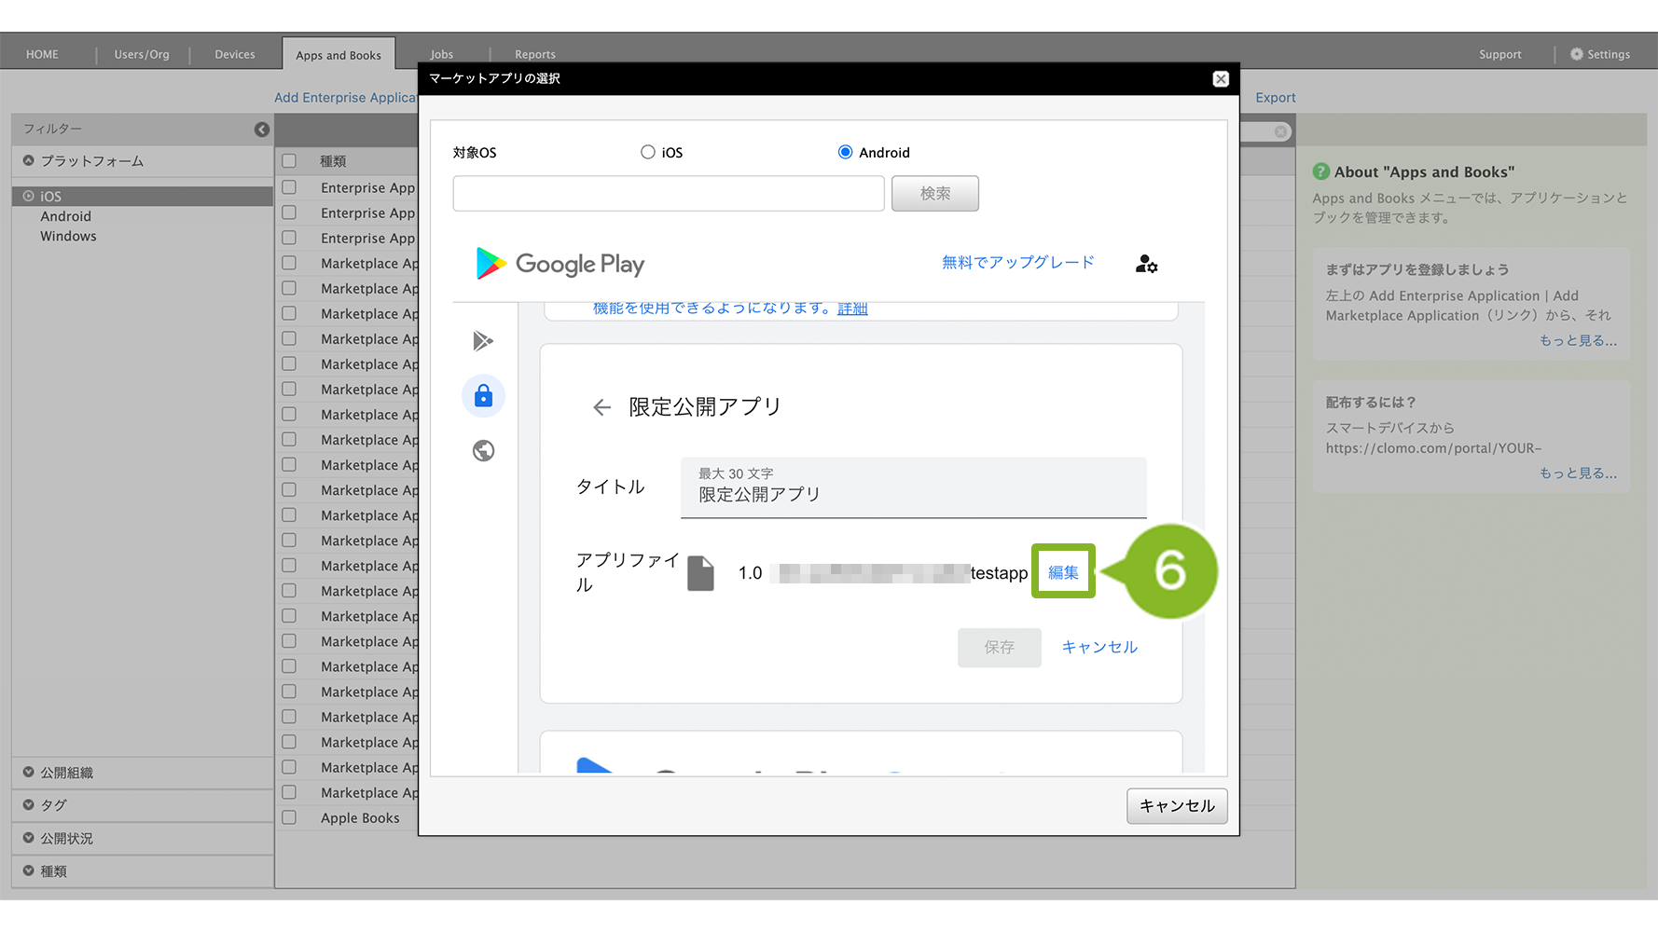The width and height of the screenshot is (1658, 932).
Task: Check the Apple Books row checkbox
Action: coord(289,817)
